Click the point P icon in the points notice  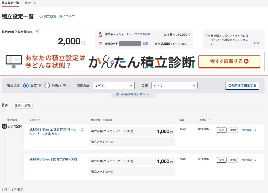208,36
